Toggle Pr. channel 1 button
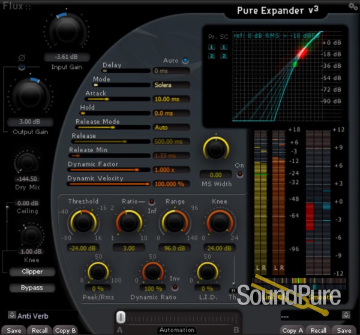 coord(211,47)
